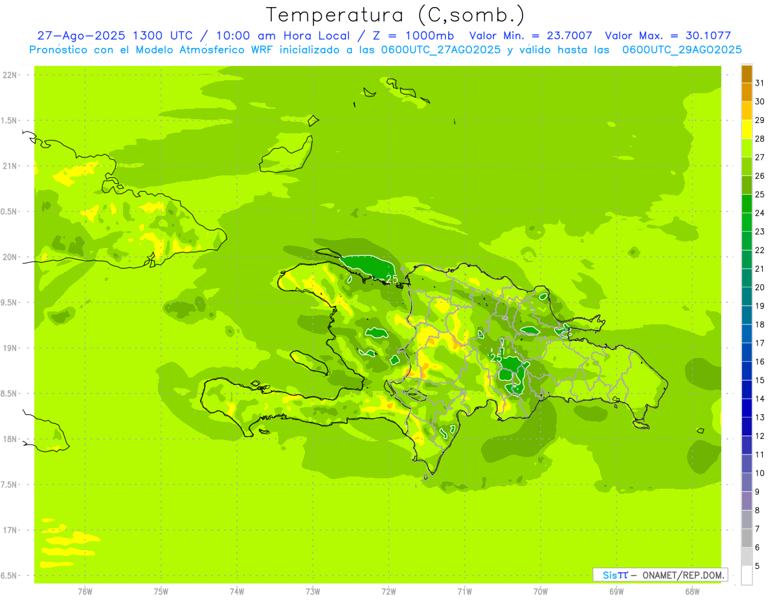This screenshot has height=600, width=777.
Task: Click the '70W' longitude label
Action: (541, 592)
